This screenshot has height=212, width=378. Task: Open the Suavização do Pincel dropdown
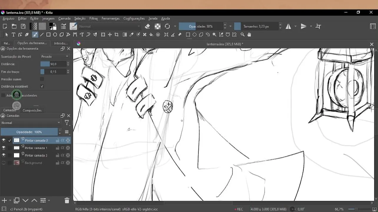(x=55, y=57)
